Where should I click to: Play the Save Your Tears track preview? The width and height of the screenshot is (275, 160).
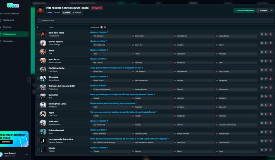(266, 34)
